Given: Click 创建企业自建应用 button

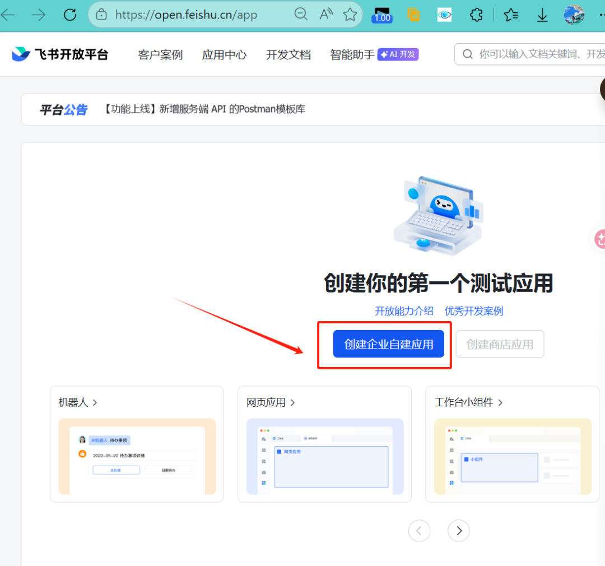Looking at the screenshot, I should pos(389,344).
